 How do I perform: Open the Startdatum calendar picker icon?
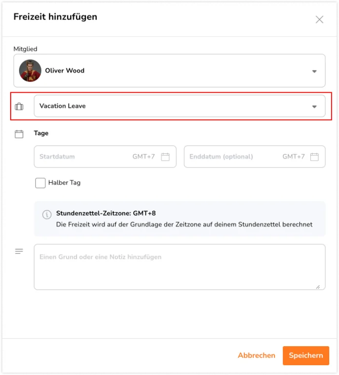tap(165, 157)
